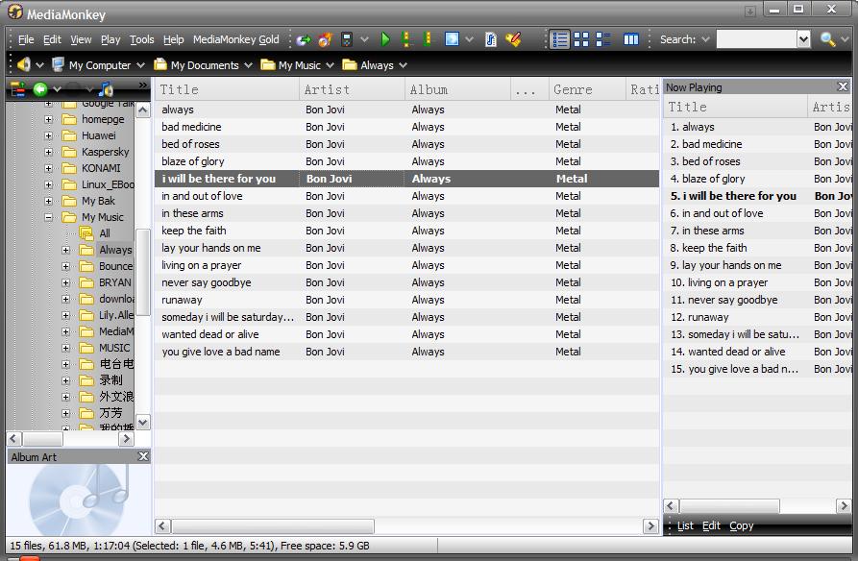Click the blue visualization icon in toolbar
The image size is (858, 561).
452,39
